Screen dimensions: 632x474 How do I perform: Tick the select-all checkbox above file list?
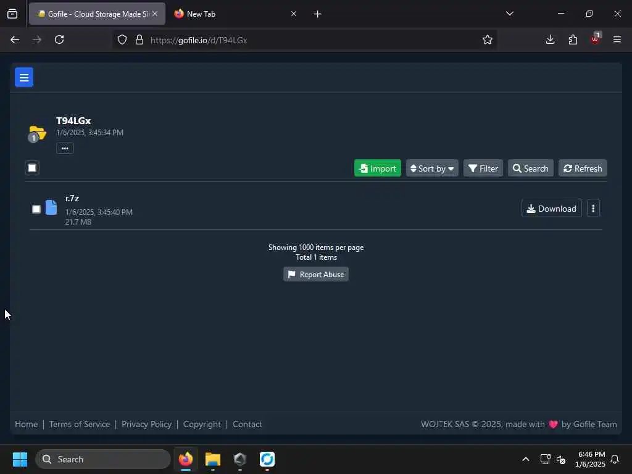coord(32,168)
